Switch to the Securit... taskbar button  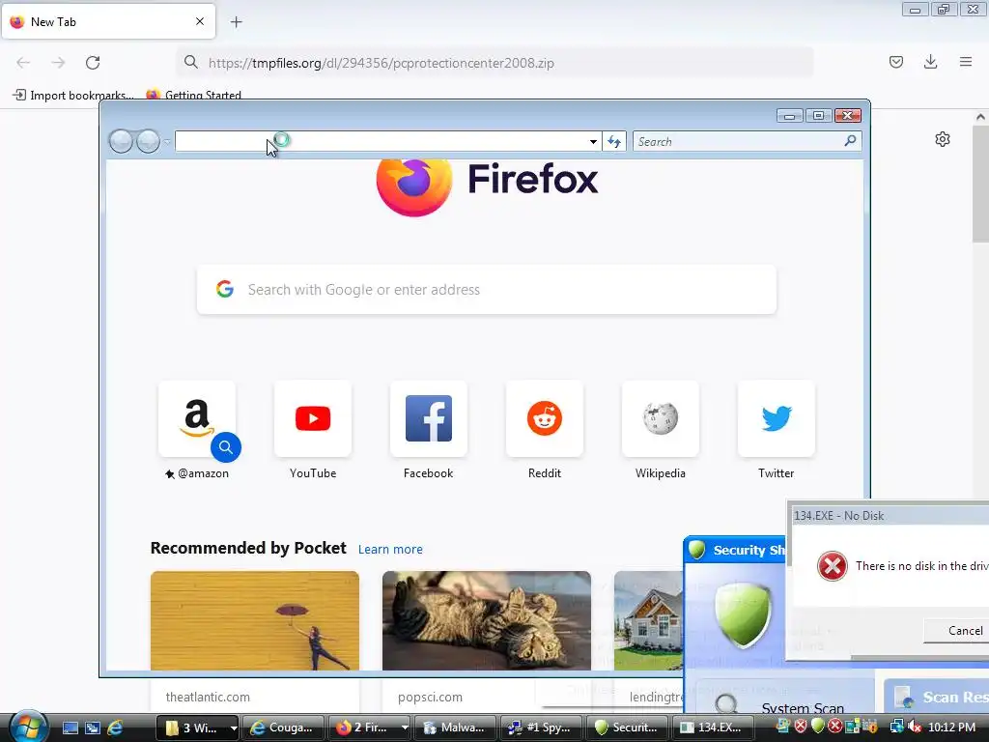coord(626,728)
